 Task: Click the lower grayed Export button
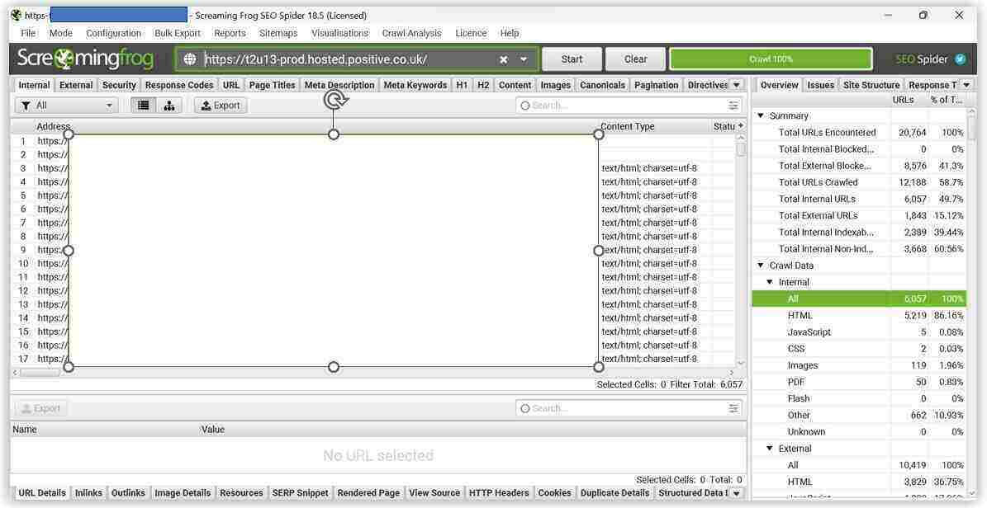click(41, 409)
